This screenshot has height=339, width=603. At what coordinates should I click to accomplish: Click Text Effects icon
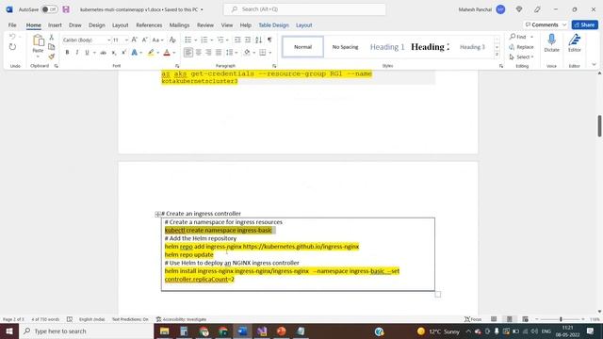click(x=134, y=53)
